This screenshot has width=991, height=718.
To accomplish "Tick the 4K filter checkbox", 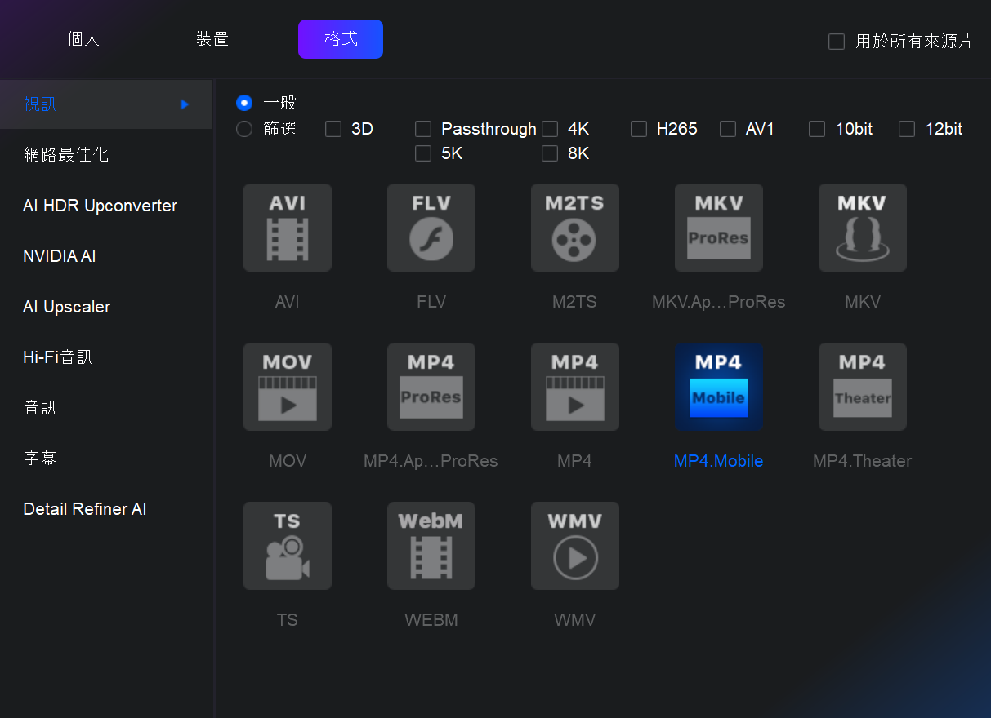I will 550,129.
